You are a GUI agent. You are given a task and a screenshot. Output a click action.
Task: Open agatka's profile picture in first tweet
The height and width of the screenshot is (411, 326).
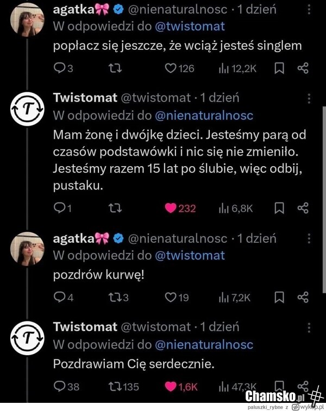click(27, 20)
